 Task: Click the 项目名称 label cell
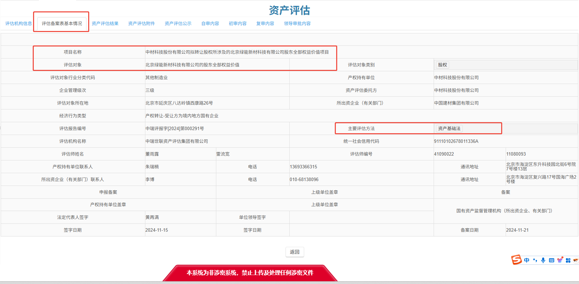73,52
